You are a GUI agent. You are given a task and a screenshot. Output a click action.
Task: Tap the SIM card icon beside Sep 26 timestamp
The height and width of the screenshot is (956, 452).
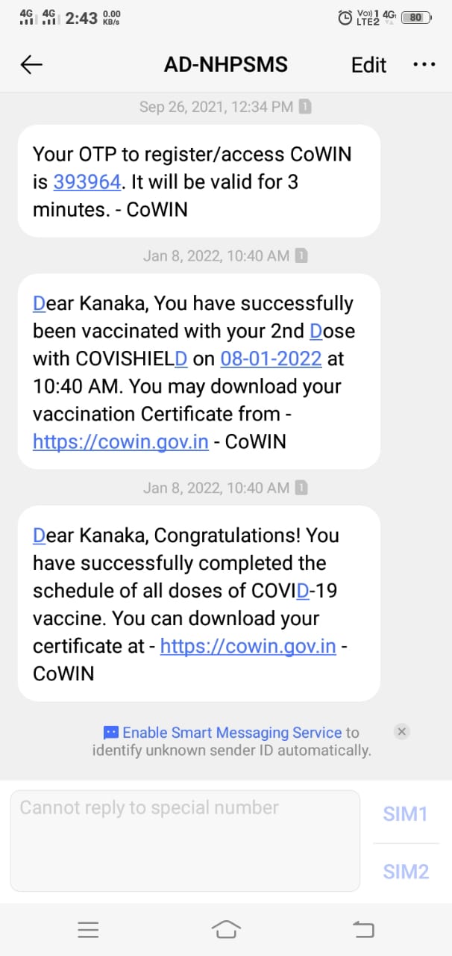305,108
